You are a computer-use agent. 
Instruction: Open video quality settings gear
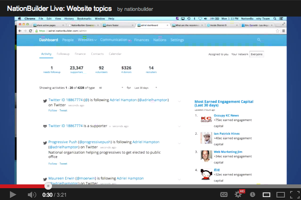(x=238, y=195)
